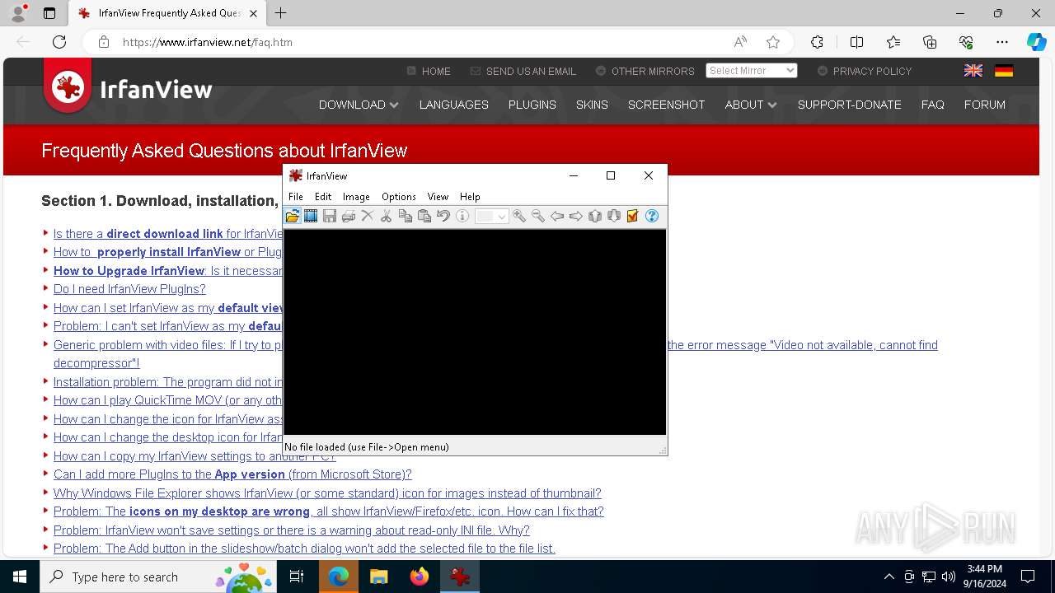
Task: Go to the previous file arrow
Action: pyautogui.click(x=557, y=216)
